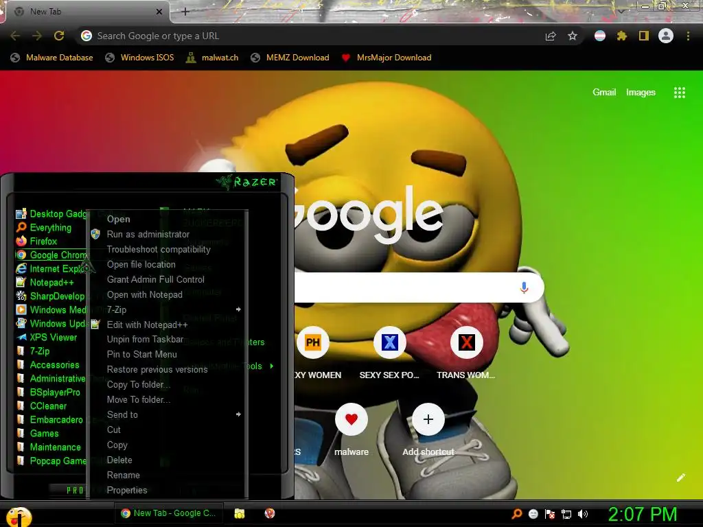Click the striped flag extension icon
Screen dimensions: 703x527
[x=600, y=36]
